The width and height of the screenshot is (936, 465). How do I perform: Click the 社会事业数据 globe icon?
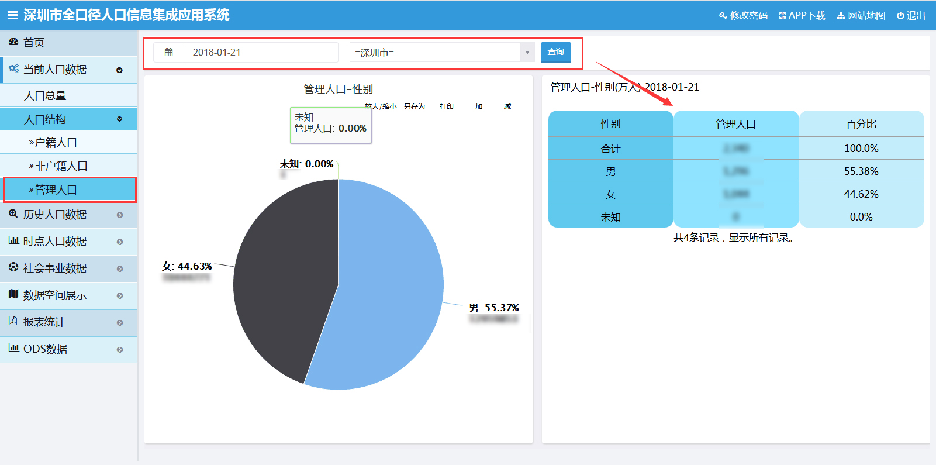pyautogui.click(x=13, y=267)
